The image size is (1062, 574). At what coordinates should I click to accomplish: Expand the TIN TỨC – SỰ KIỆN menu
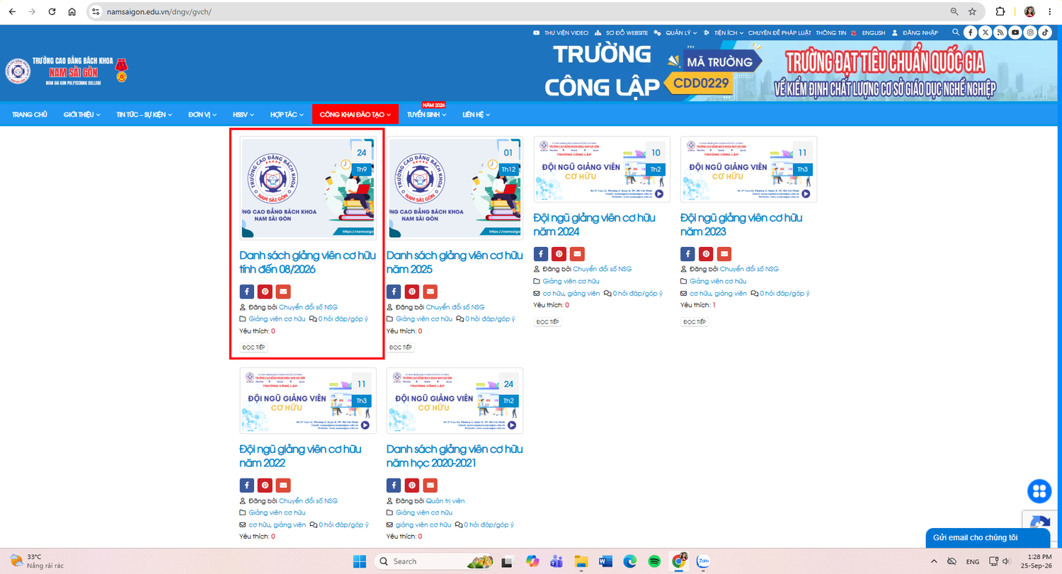[144, 115]
